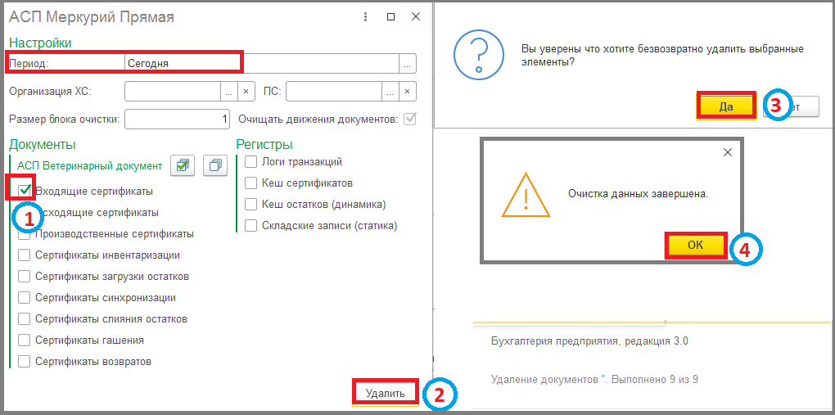The height and width of the screenshot is (415, 835).
Task: Select Сертификаты возвратов checkbox
Action: (x=24, y=362)
